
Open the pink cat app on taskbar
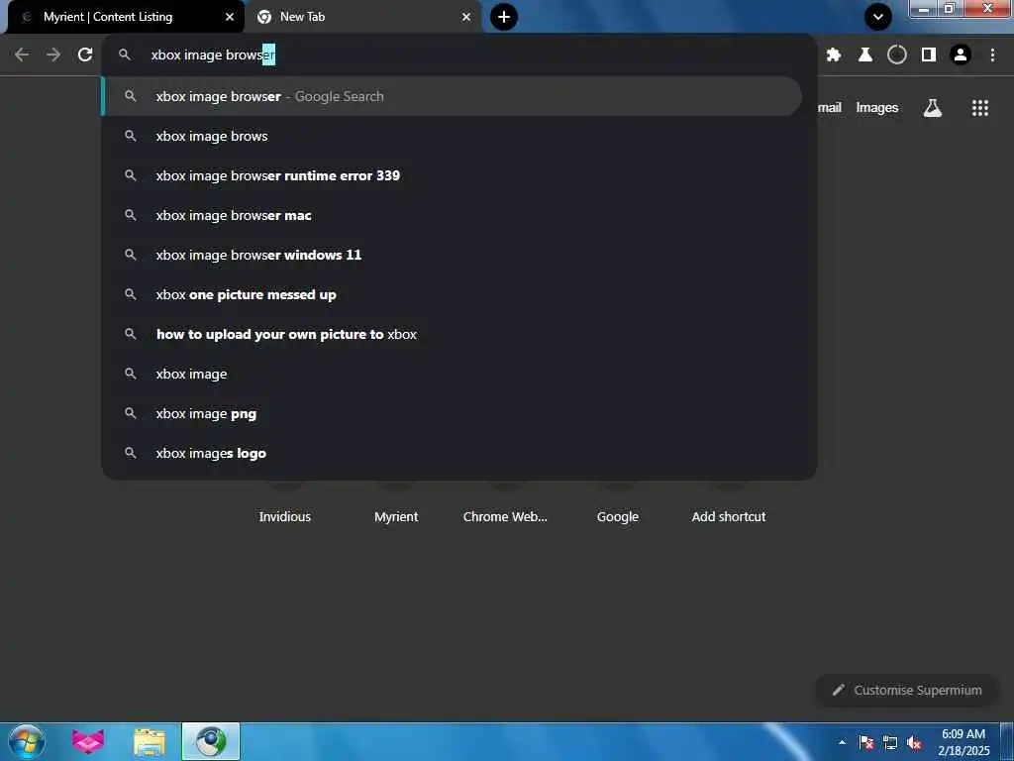(x=88, y=741)
